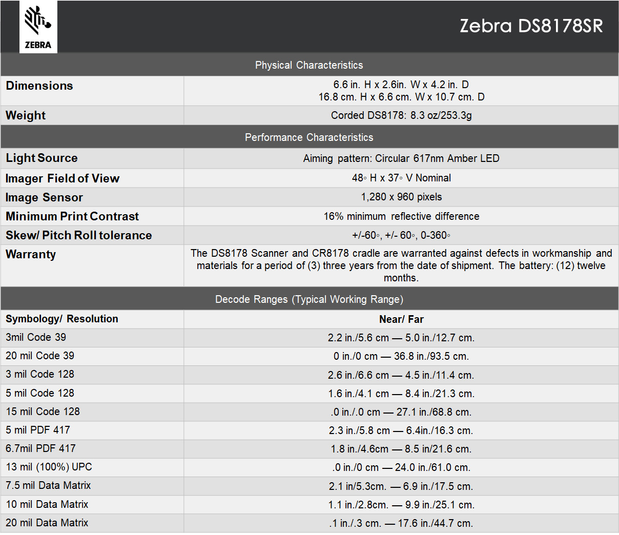The width and height of the screenshot is (619, 535).
Task: Select the Performance Characteristics header
Action: pos(309,137)
